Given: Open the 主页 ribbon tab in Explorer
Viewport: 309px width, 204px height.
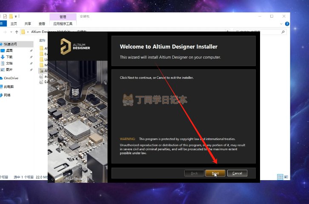Looking at the screenshot, I should [14, 24].
